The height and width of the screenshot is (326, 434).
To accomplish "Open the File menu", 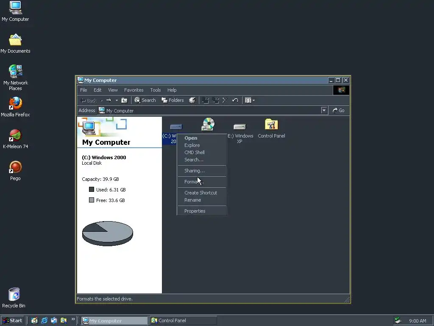I will pos(83,90).
